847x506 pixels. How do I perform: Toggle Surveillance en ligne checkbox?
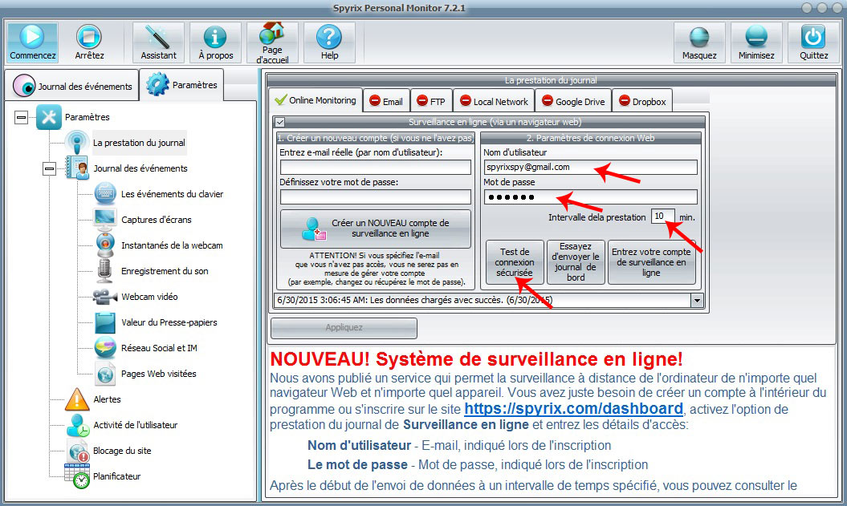[x=280, y=123]
